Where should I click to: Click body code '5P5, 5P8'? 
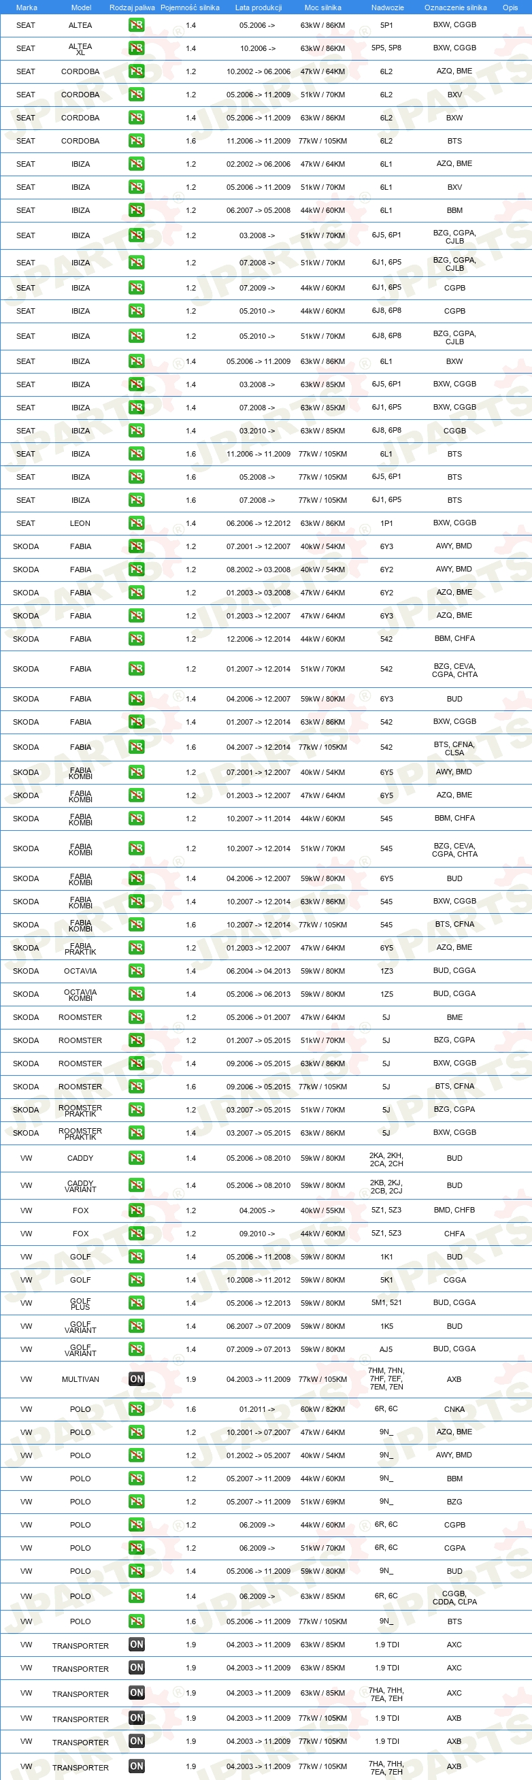coord(386,48)
